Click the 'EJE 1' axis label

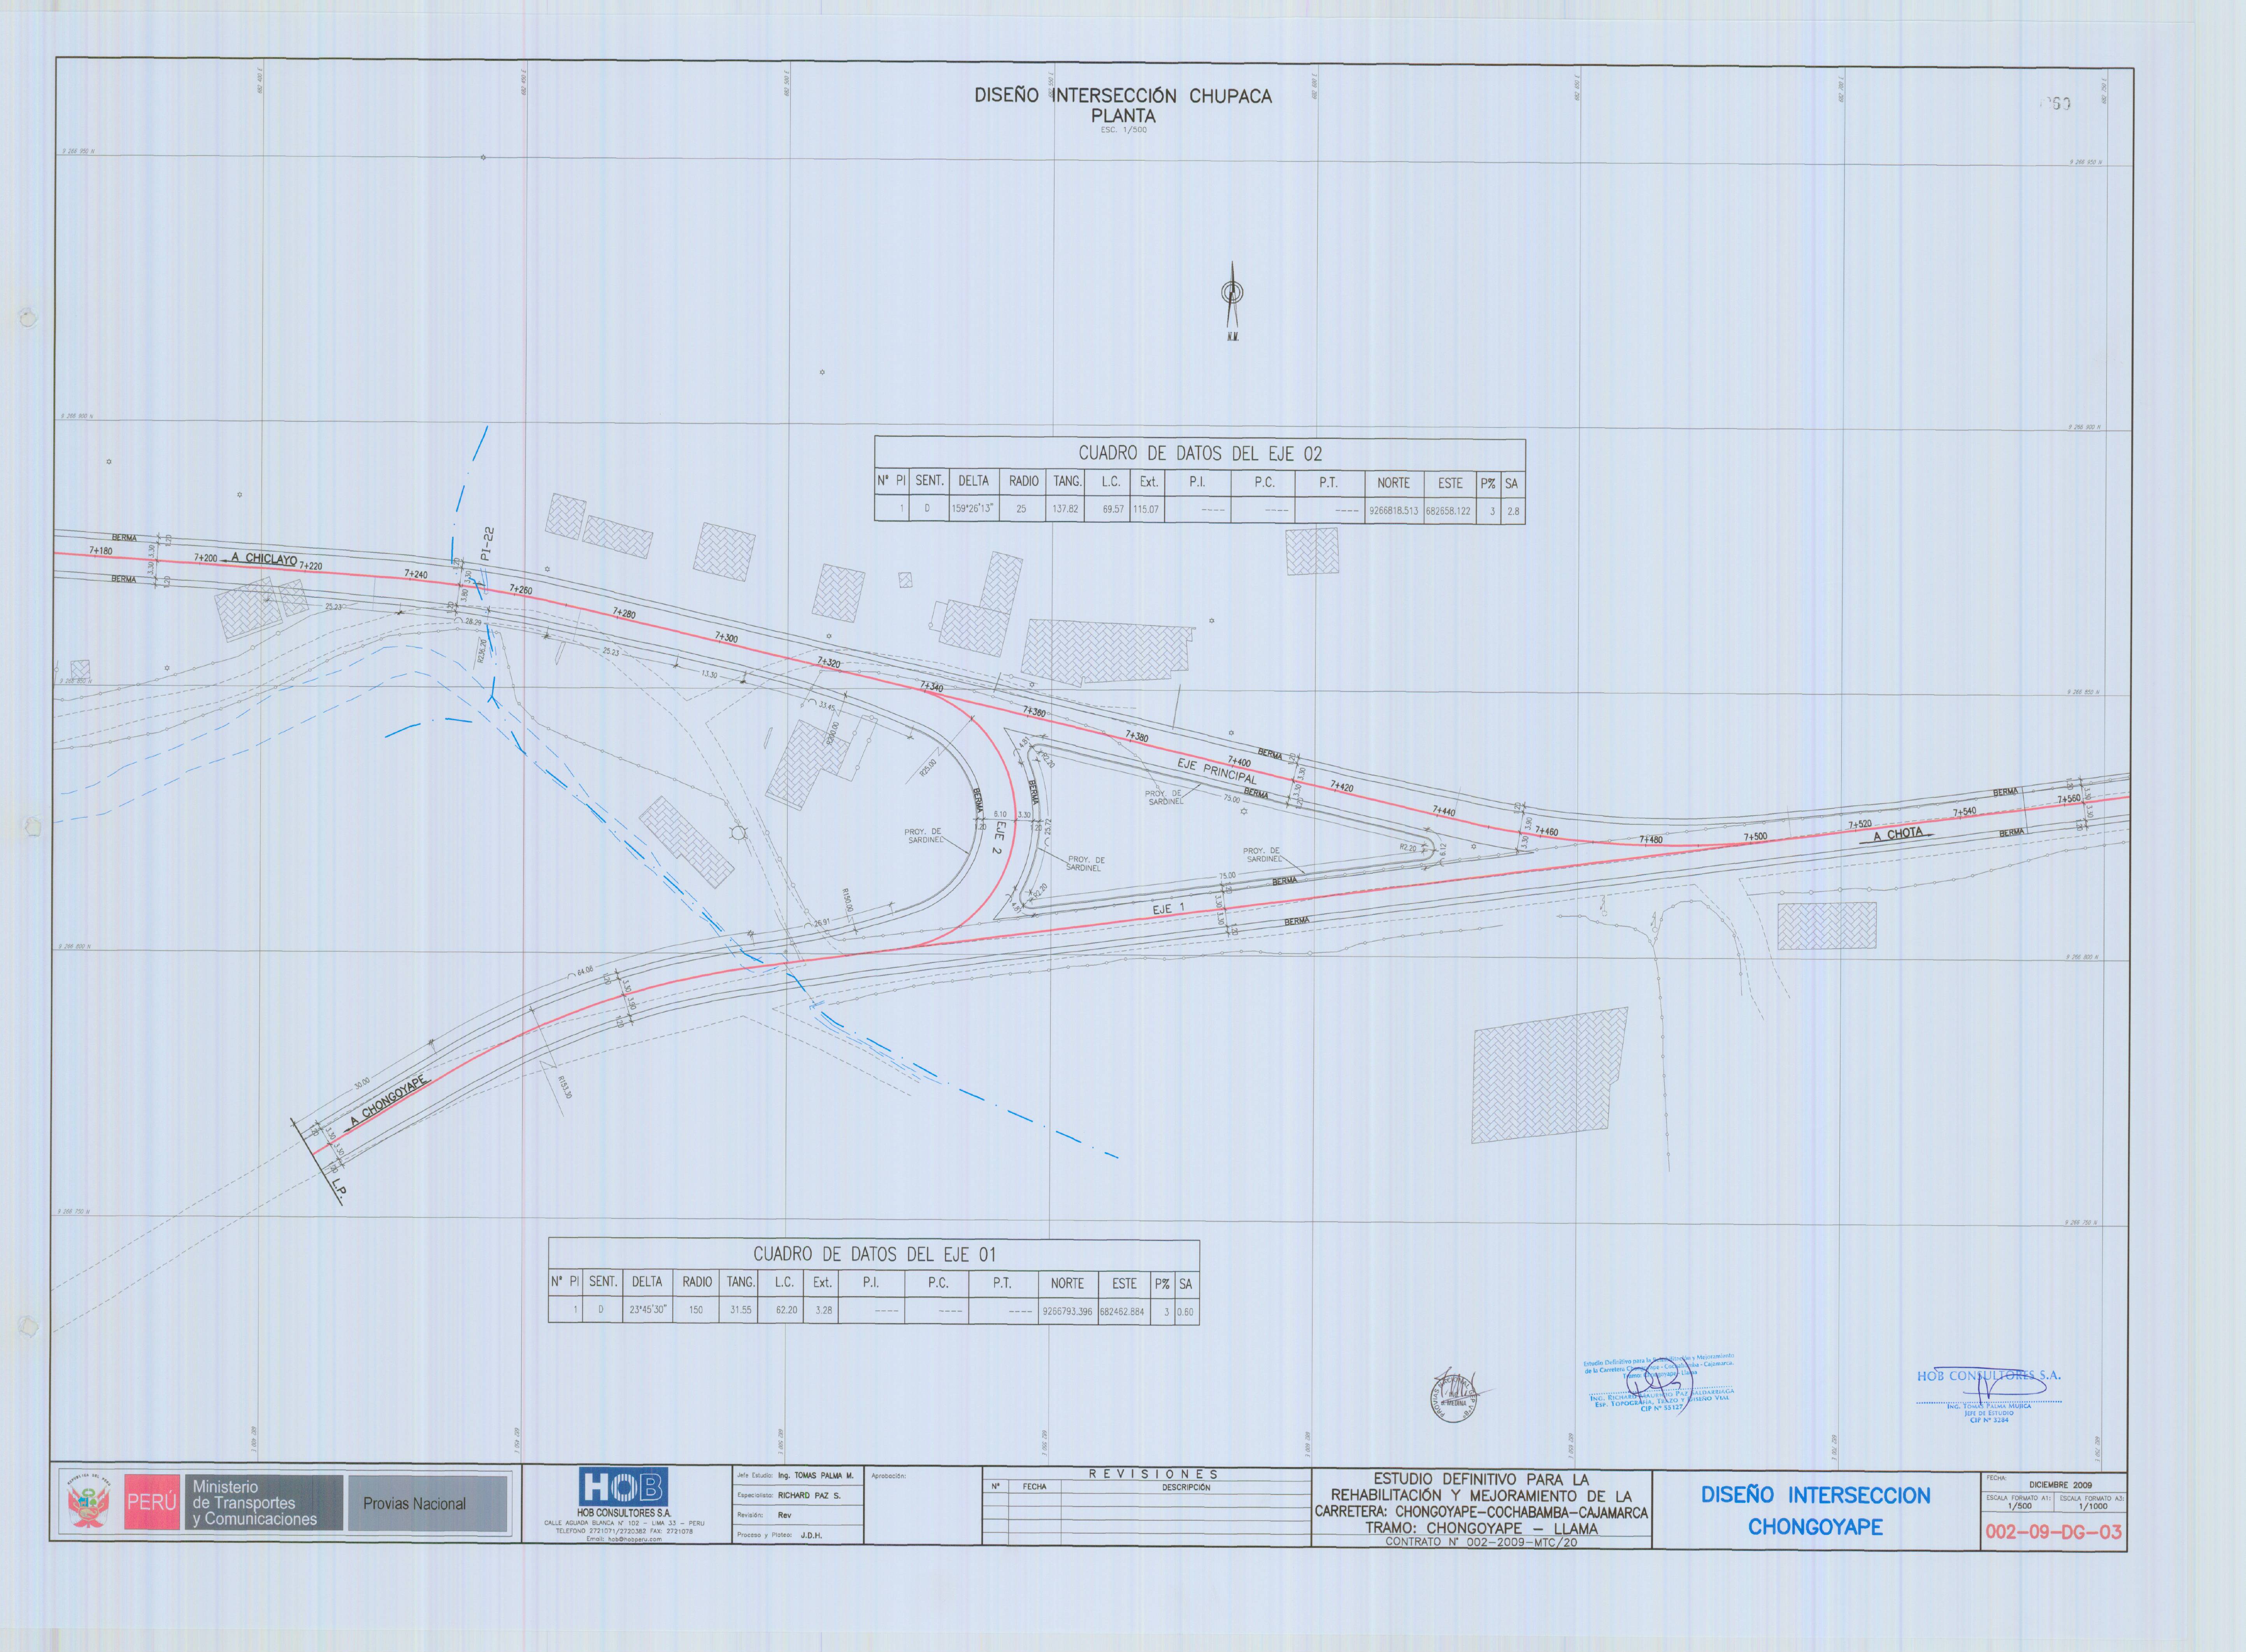[x=1168, y=909]
